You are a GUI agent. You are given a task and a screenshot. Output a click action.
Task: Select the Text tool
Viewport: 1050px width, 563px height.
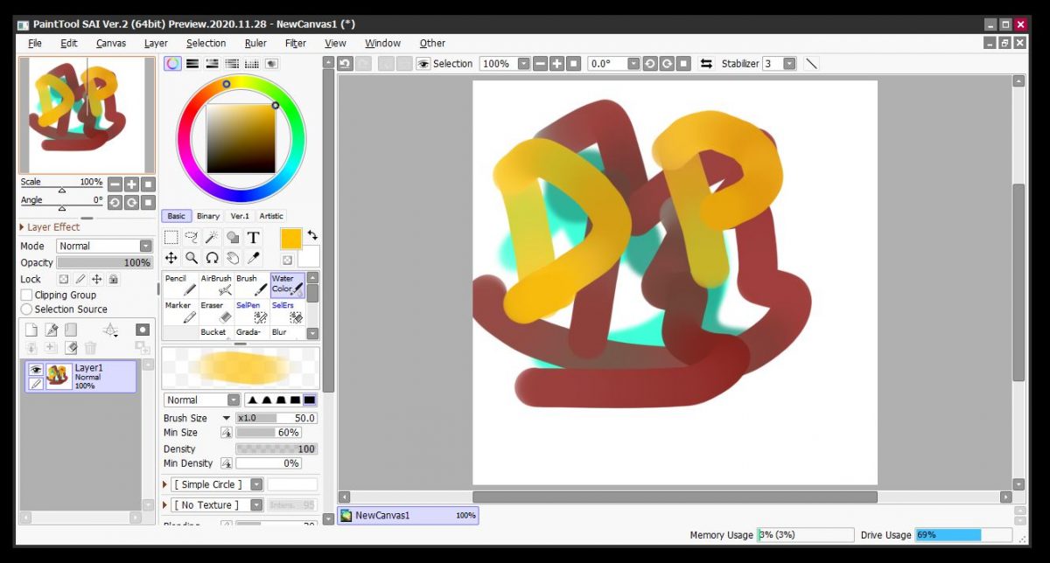(253, 237)
